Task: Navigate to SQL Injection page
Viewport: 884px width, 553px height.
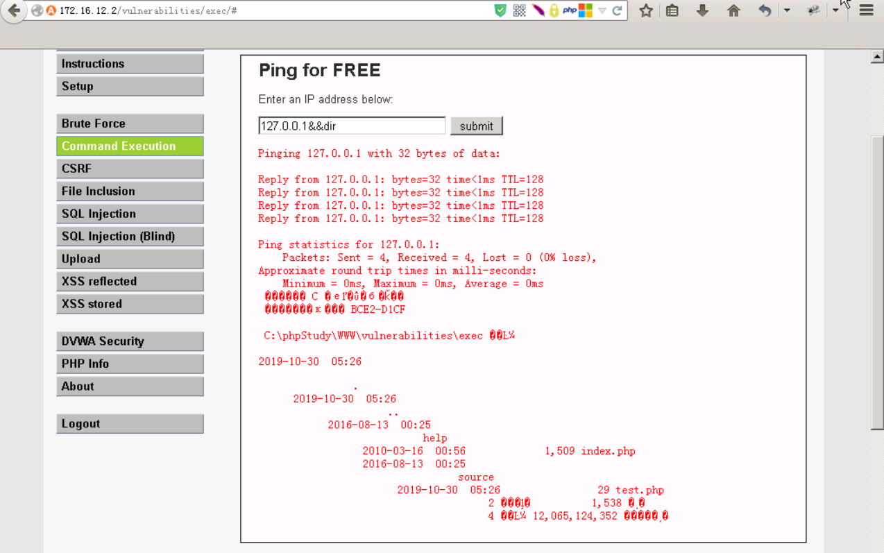Action: click(x=130, y=214)
